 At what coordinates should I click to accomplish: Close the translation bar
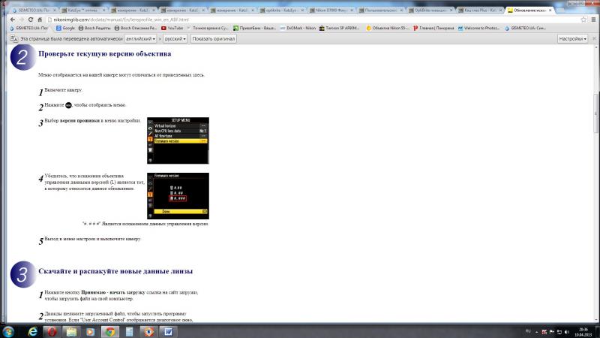coord(594,39)
